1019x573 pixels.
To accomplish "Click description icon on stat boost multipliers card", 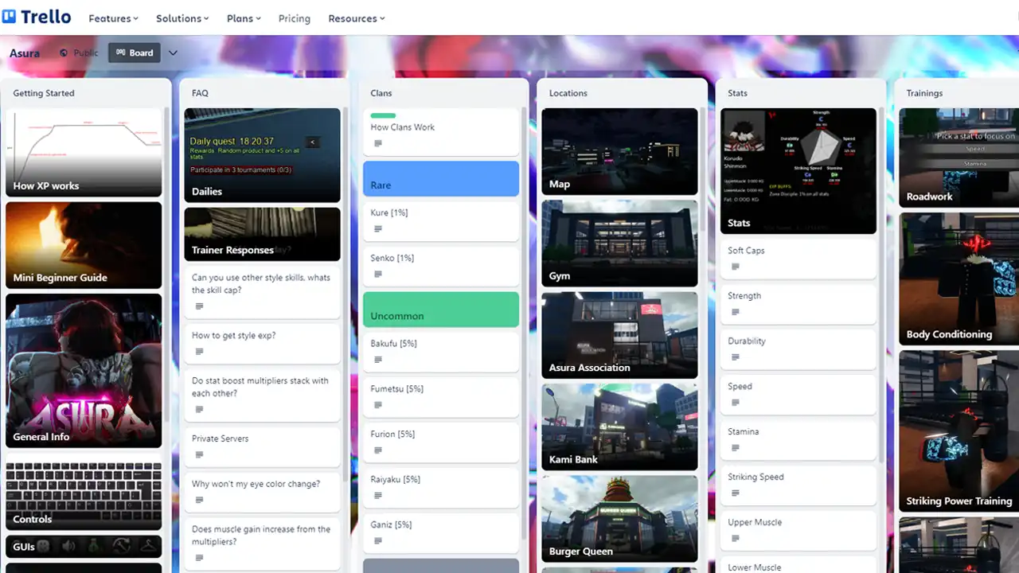I will point(199,409).
